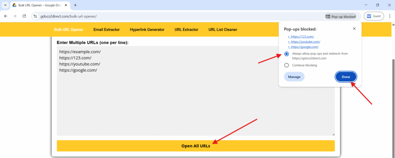This screenshot has height=158, width=395.
Task: Click the browser forward arrow
Action: click(15, 16)
